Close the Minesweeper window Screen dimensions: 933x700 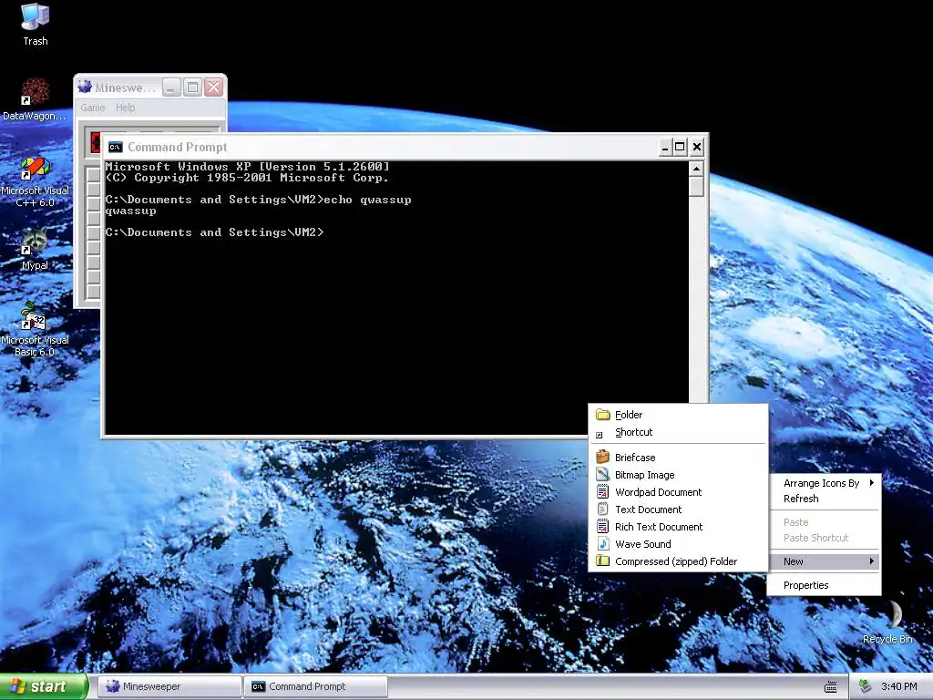pos(213,88)
